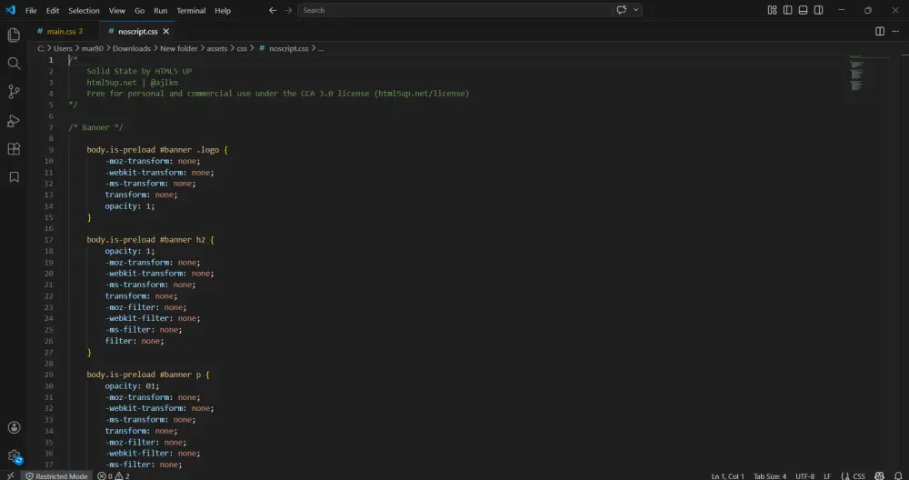909x480 pixels.
Task: Open the Help menu
Action: [223, 10]
